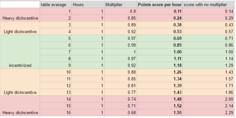This screenshot has height=118, width=236.
Task: Click the points cell showing 1.00
Action: click(160, 52)
